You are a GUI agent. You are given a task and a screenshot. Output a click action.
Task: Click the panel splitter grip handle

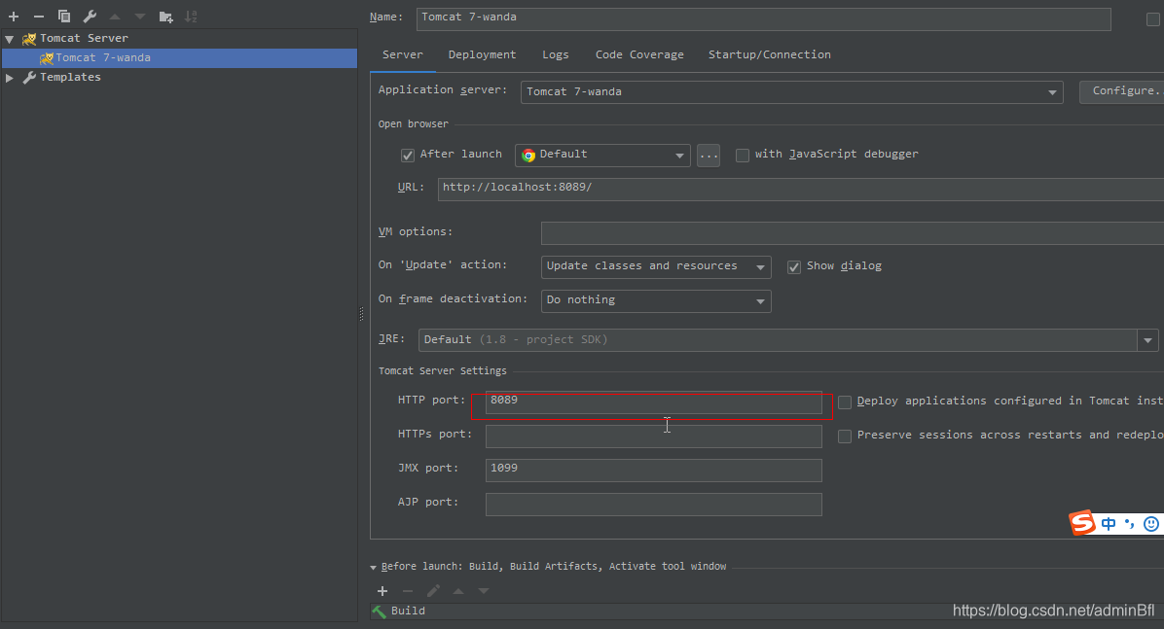pos(361,314)
